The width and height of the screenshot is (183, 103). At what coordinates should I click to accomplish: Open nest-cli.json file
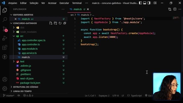pos(27,78)
